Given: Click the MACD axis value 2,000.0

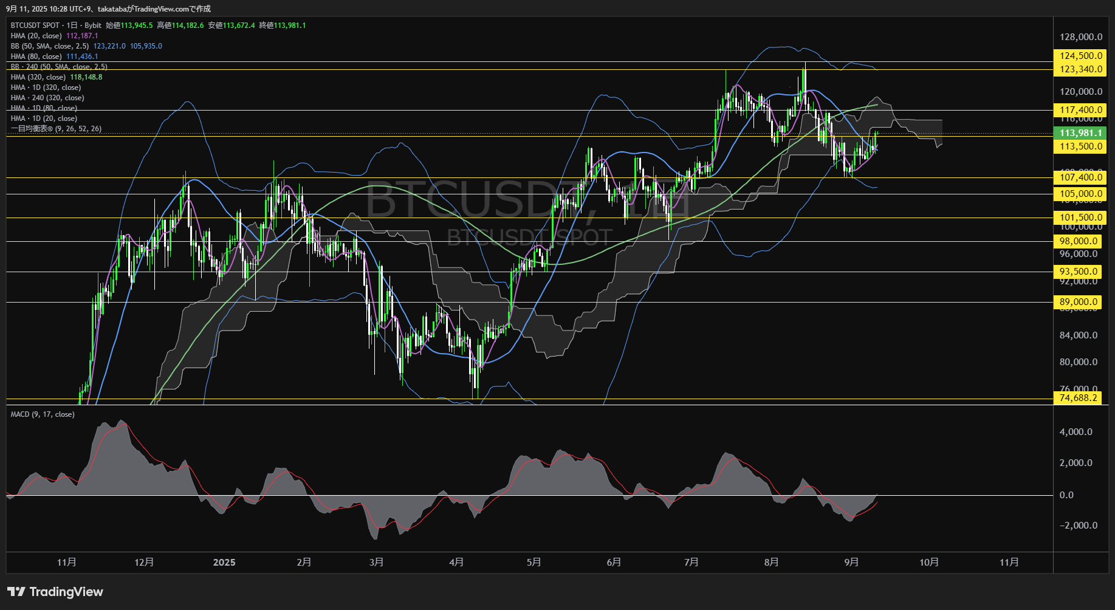Looking at the screenshot, I should (1076, 463).
